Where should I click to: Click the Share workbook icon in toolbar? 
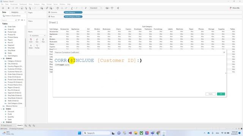[x=118, y=8]
